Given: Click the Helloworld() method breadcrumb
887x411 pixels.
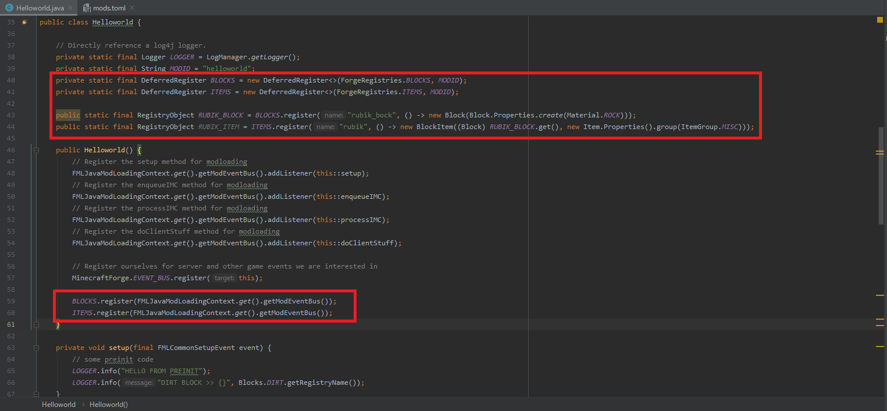Looking at the screenshot, I should coord(108,405).
